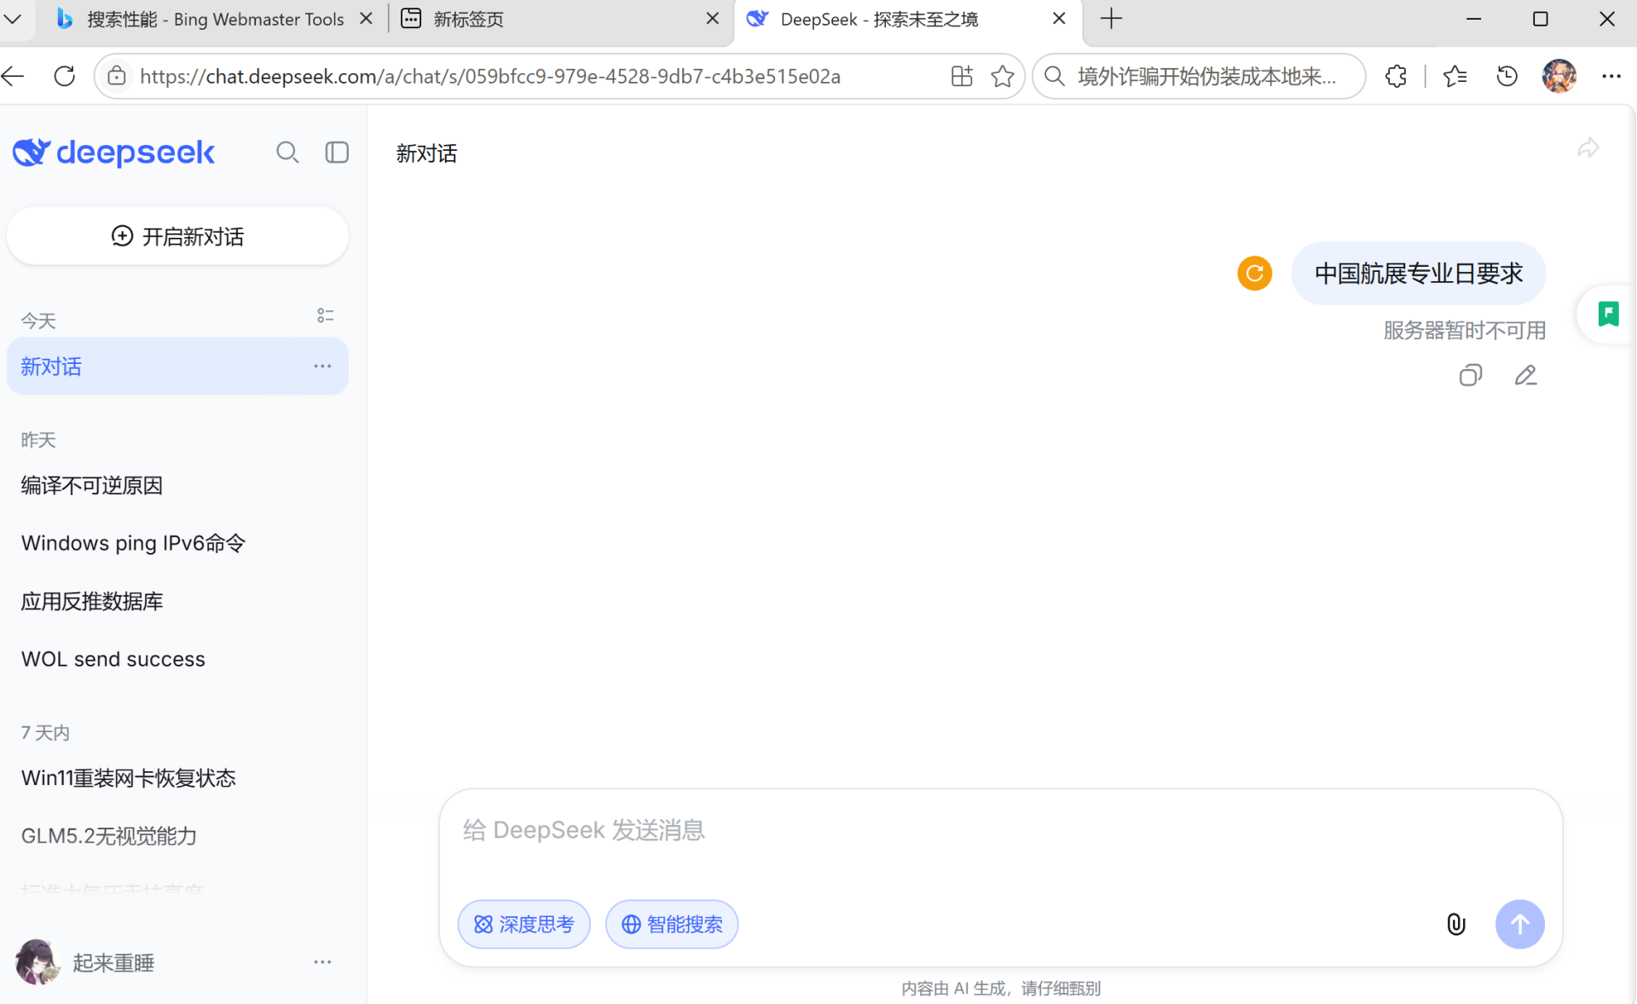
Task: Open the browser profile avatar
Action: tap(1559, 76)
